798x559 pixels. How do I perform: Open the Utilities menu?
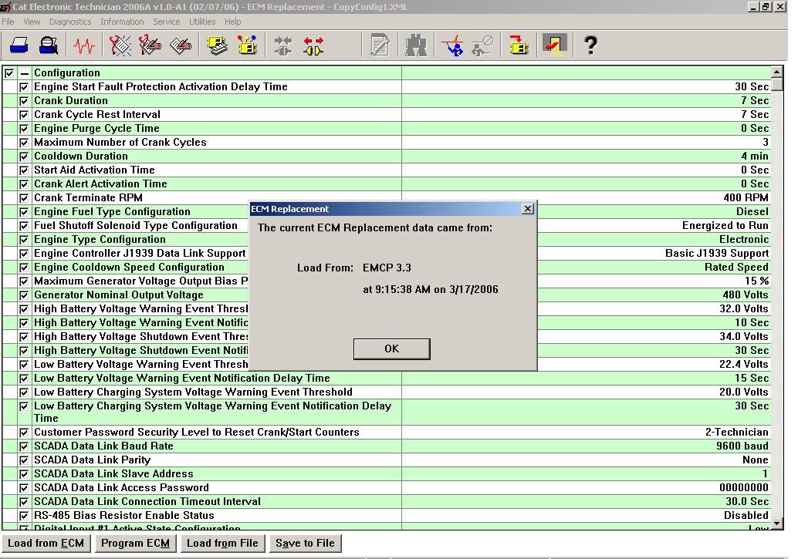coord(202,22)
